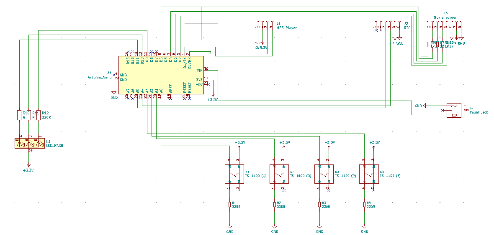
Task: Click the R1 resistor below switch K1
Action: (x=229, y=204)
